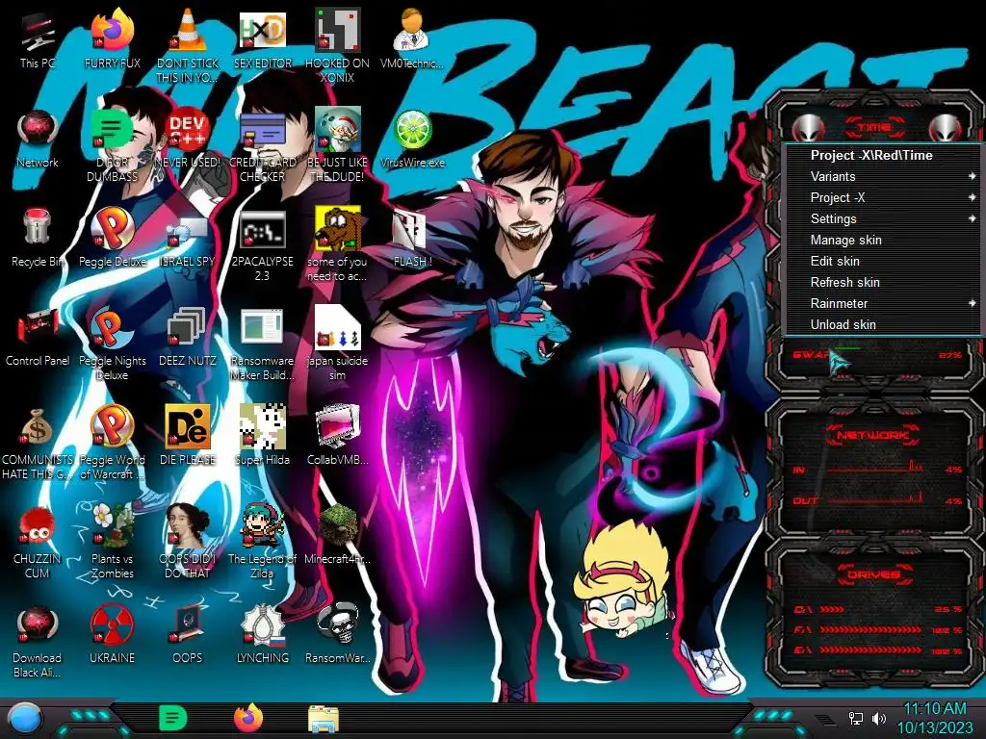Expand the Rainmeter submenu
Screen dimensions: 986x739
click(883, 303)
